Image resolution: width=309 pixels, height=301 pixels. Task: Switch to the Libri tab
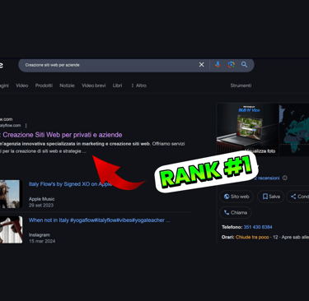tap(117, 86)
